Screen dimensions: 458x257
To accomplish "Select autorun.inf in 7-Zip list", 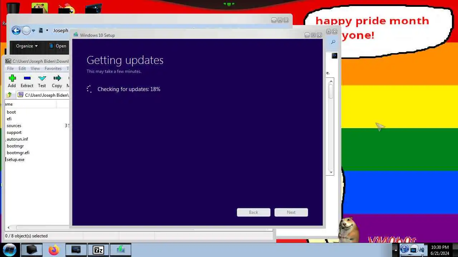I will tap(17, 139).
